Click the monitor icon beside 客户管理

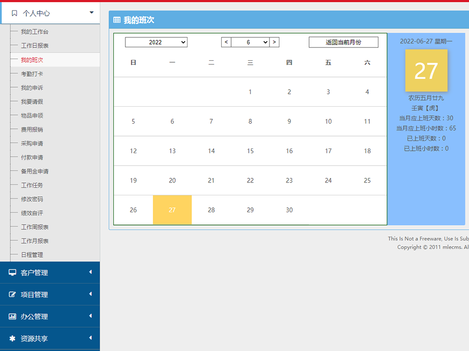[x=12, y=272]
